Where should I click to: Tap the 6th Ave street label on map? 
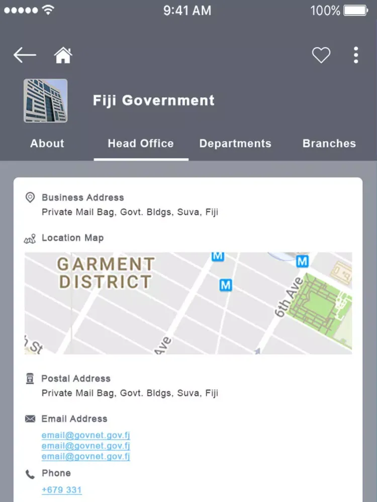[x=289, y=298]
